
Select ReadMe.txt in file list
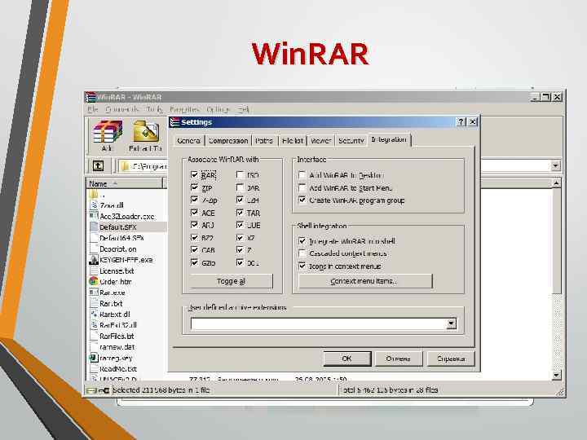[x=118, y=368]
